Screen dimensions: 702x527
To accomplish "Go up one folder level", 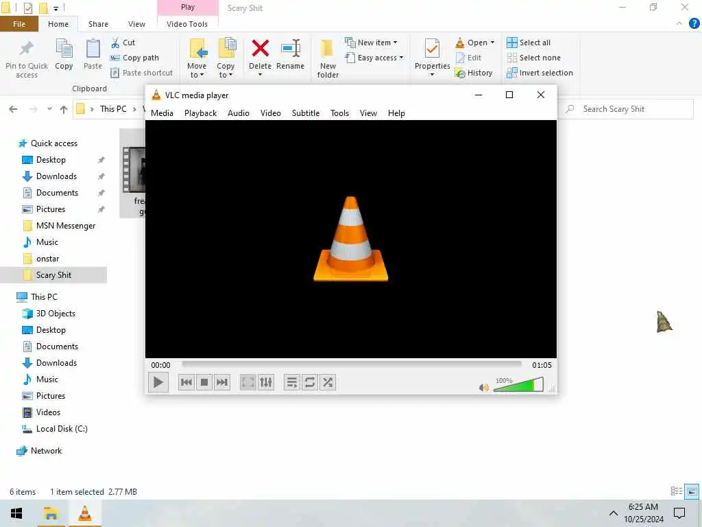I will [x=64, y=109].
